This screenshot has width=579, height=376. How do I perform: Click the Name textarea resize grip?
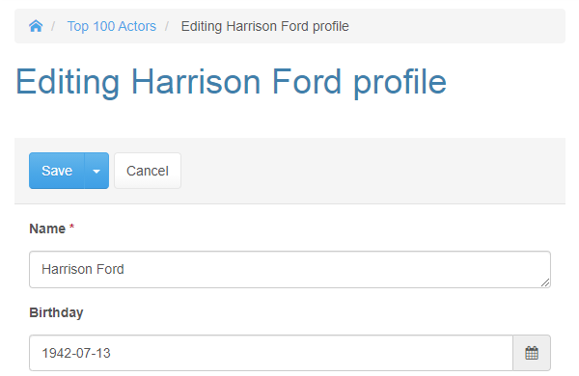[x=545, y=282]
